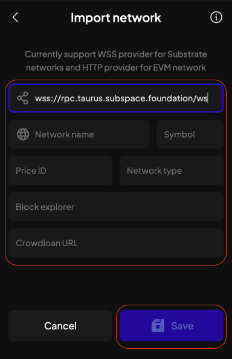This screenshot has height=359, width=232.
Task: Save the imported network
Action: [x=172, y=326]
